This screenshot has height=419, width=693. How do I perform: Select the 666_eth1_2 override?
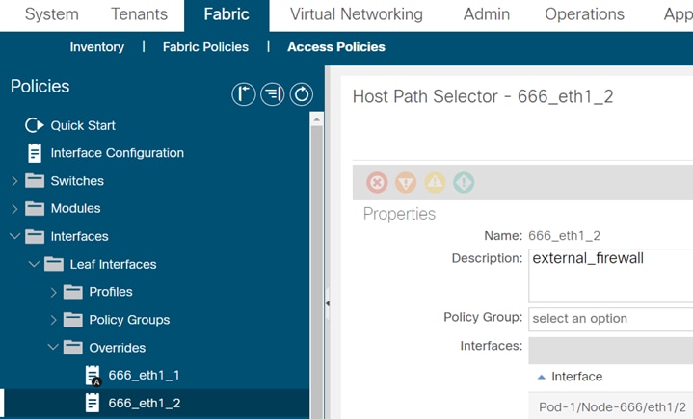(x=145, y=403)
